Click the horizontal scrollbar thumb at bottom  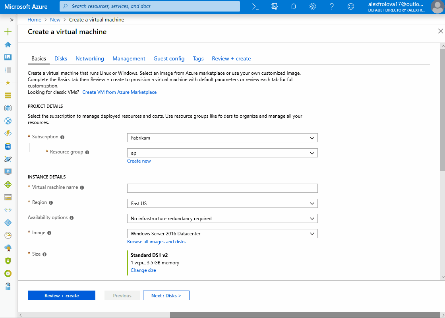tap(305, 315)
